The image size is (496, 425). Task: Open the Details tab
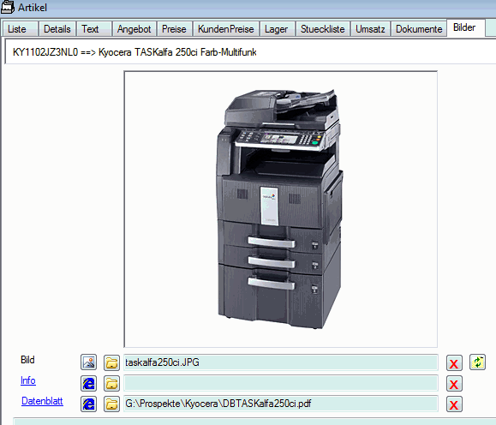coord(57,29)
